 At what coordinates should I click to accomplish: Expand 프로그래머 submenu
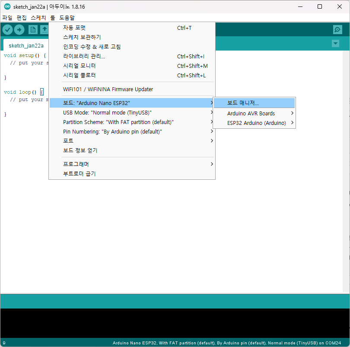point(132,164)
